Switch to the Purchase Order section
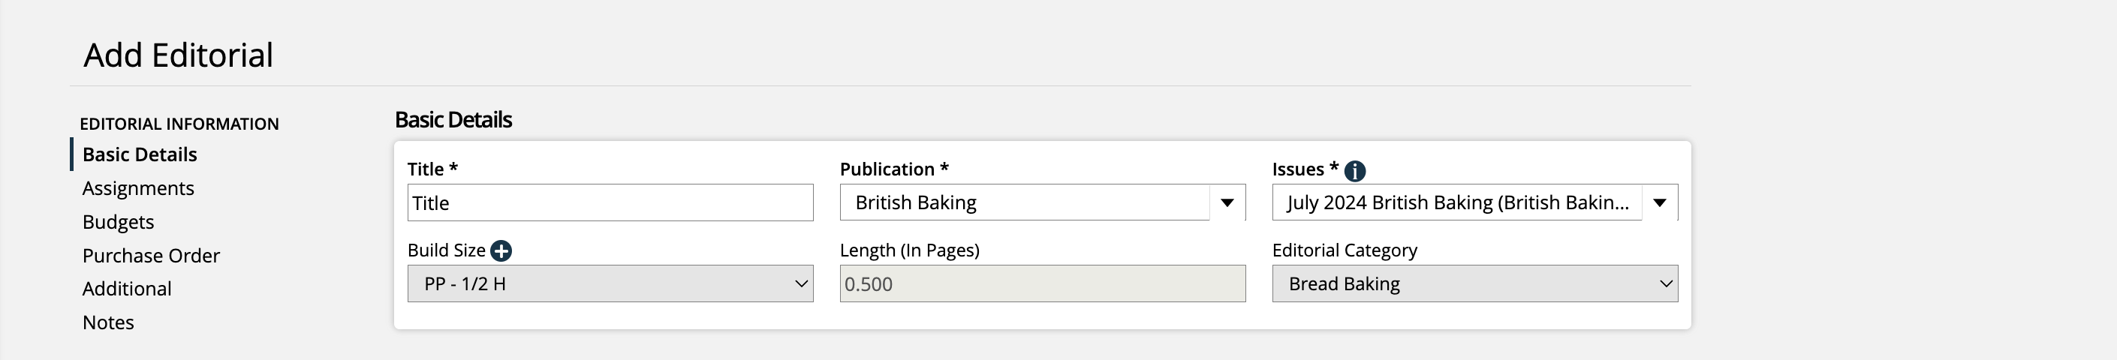2117x360 pixels. pos(151,256)
